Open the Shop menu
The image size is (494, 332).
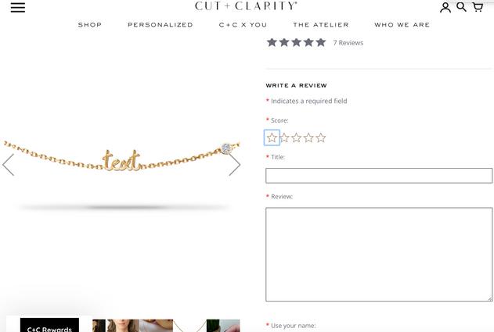[90, 25]
